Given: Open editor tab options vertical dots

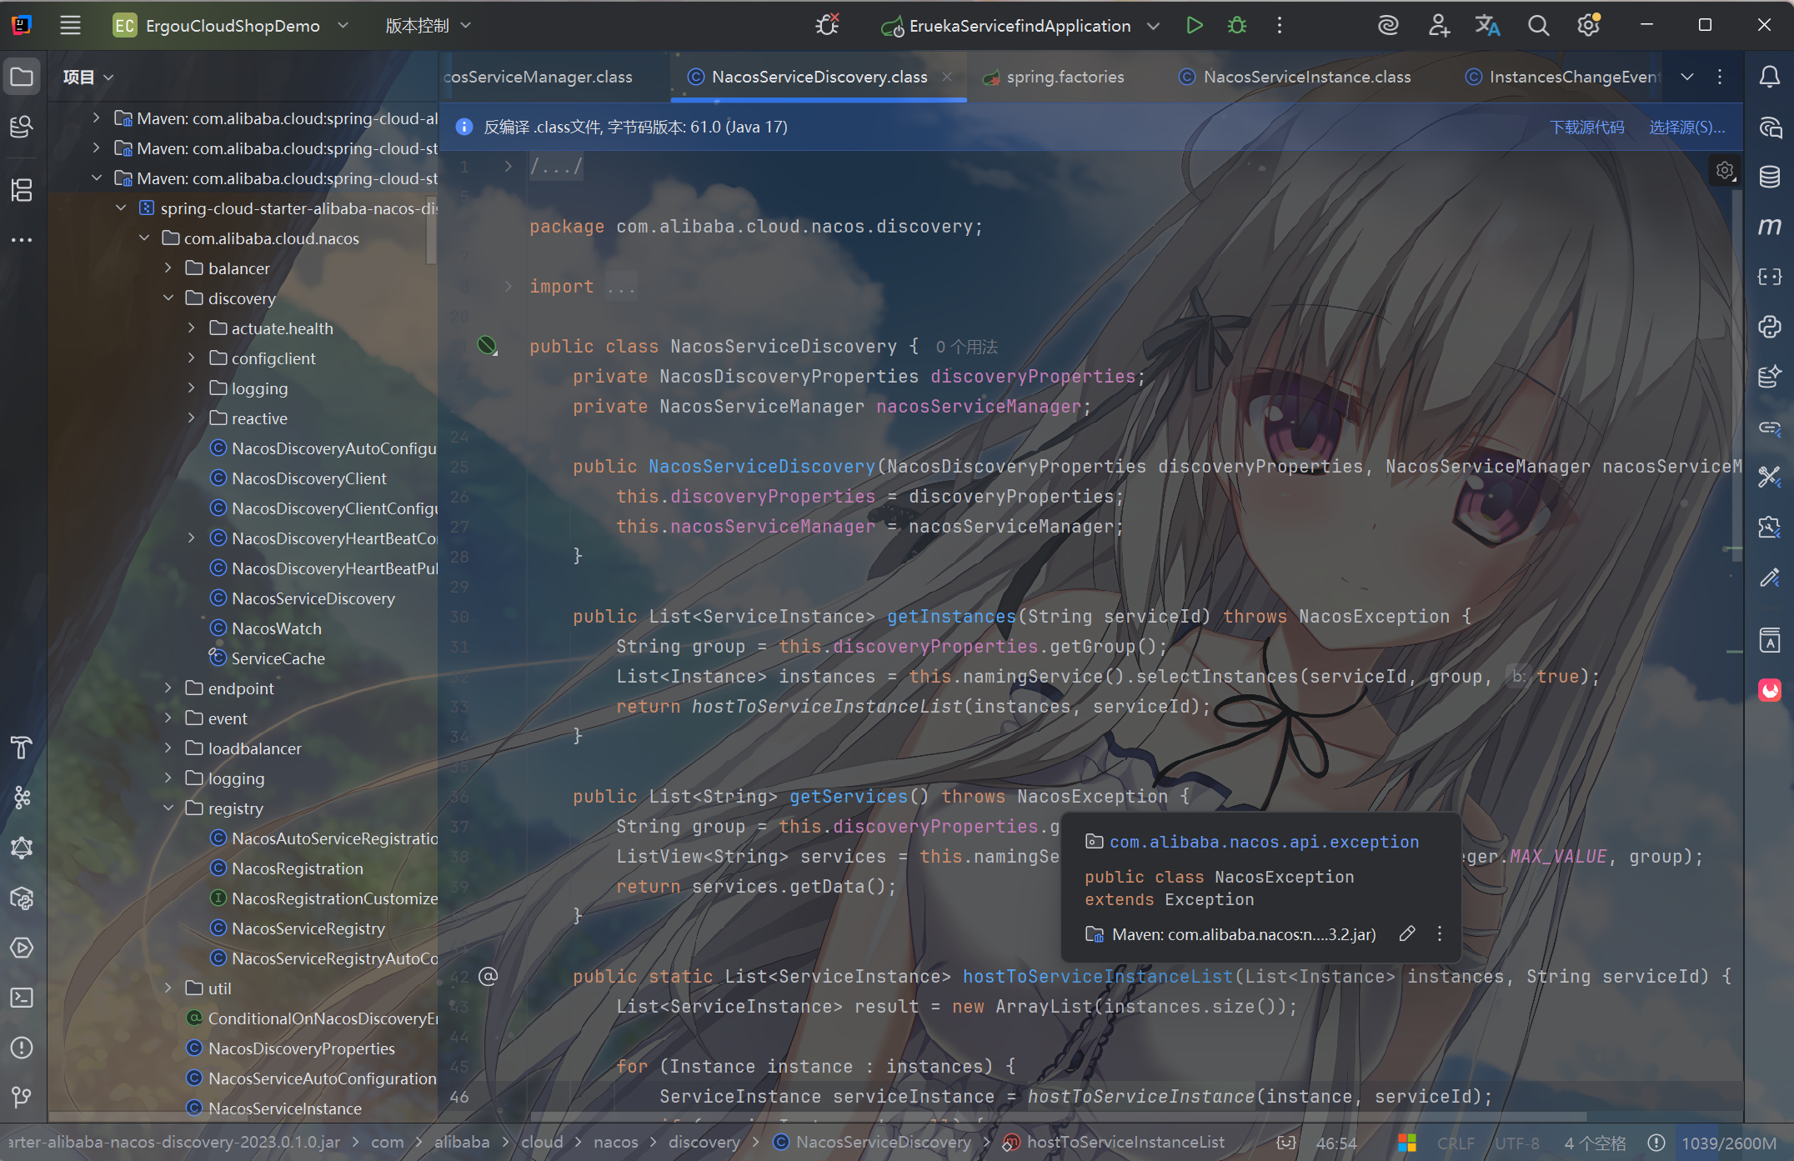Looking at the screenshot, I should 1720,77.
